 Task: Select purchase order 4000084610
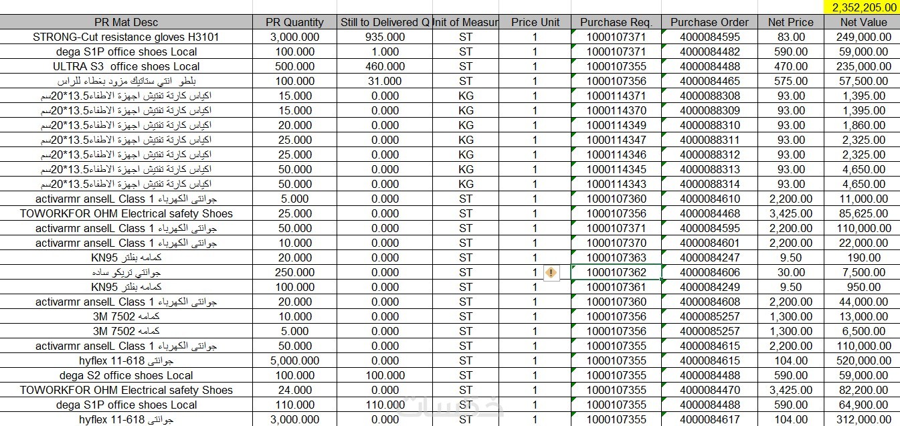pos(710,199)
